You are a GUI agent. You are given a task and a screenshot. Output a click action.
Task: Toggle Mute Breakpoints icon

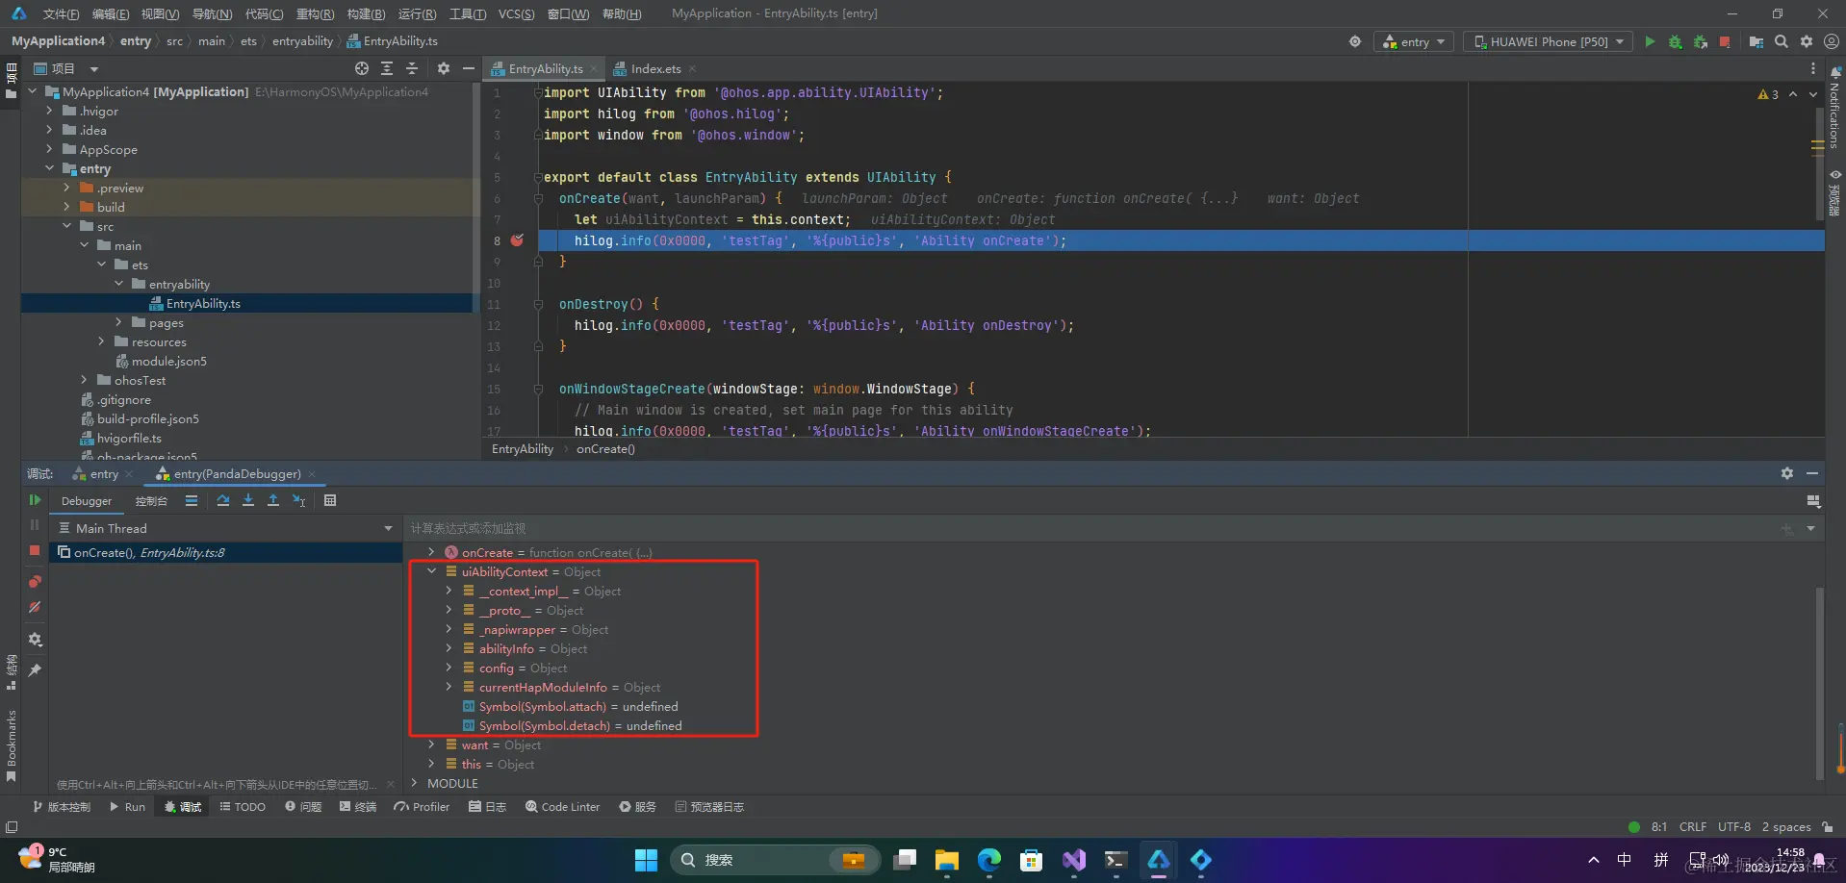(x=35, y=607)
